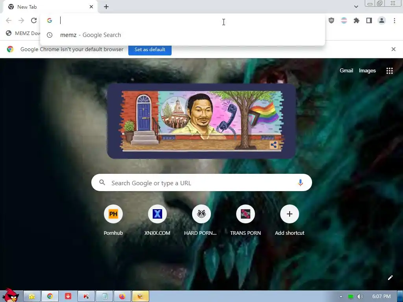Expand the tab search chevron
This screenshot has width=403, height=302.
pyautogui.click(x=356, y=7)
